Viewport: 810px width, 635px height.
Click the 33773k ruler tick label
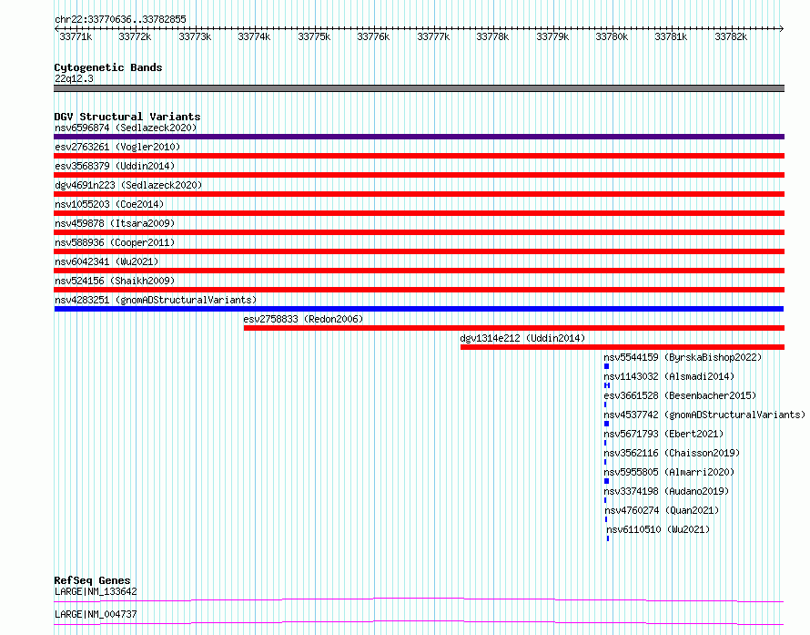click(x=195, y=36)
